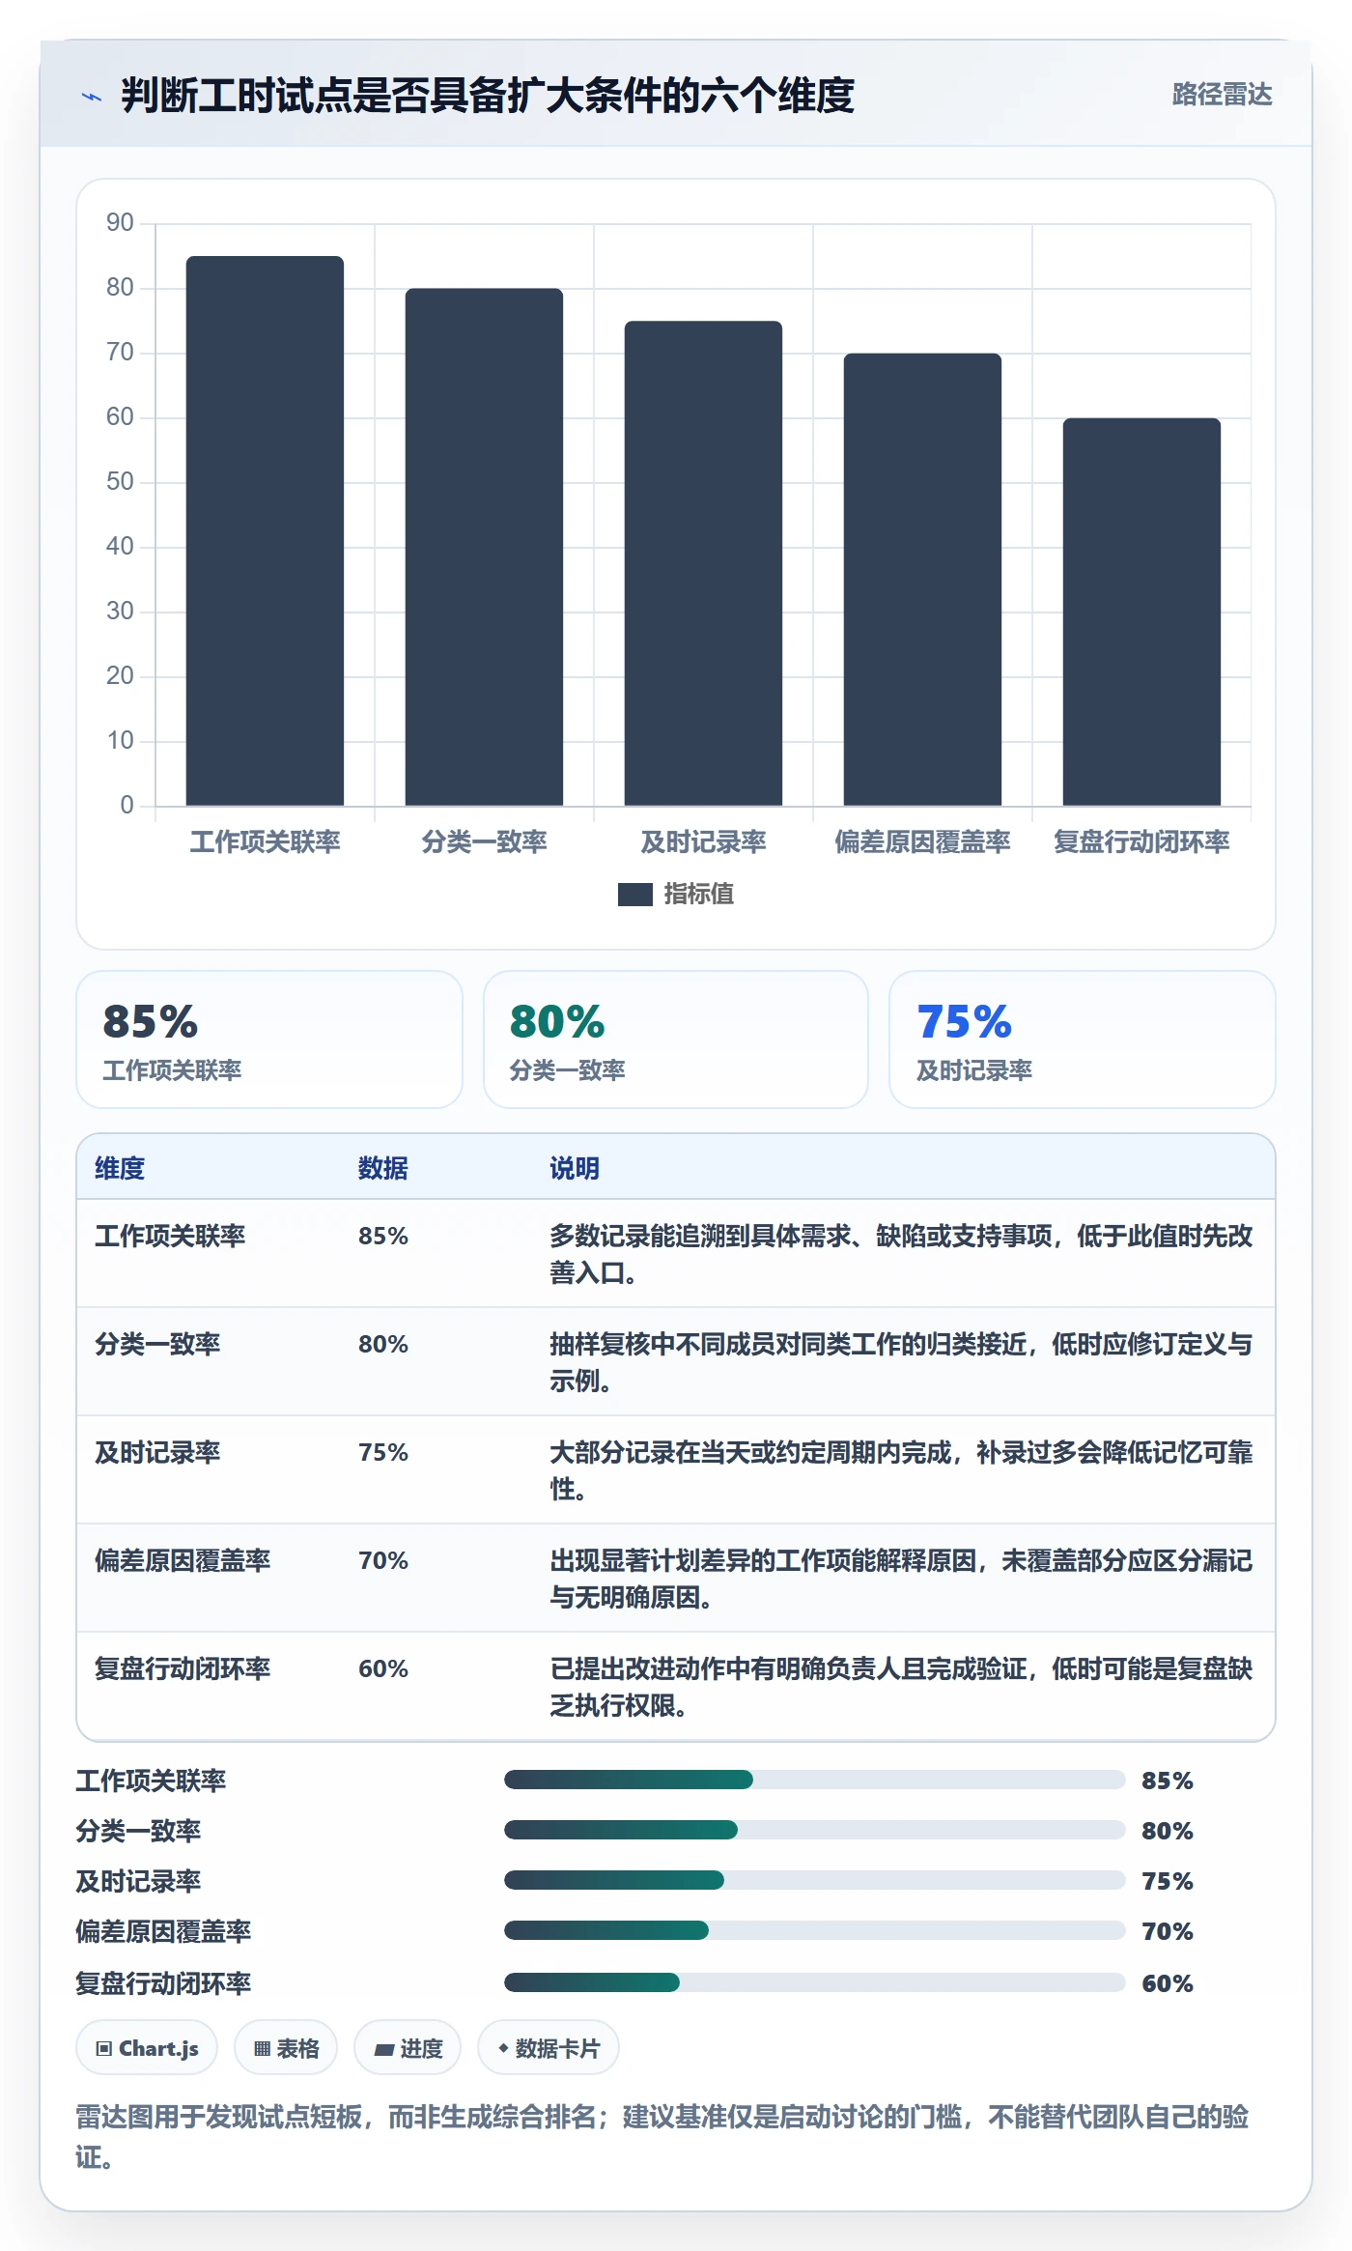
Task: Click the 表格 tag chip
Action: 286,2047
